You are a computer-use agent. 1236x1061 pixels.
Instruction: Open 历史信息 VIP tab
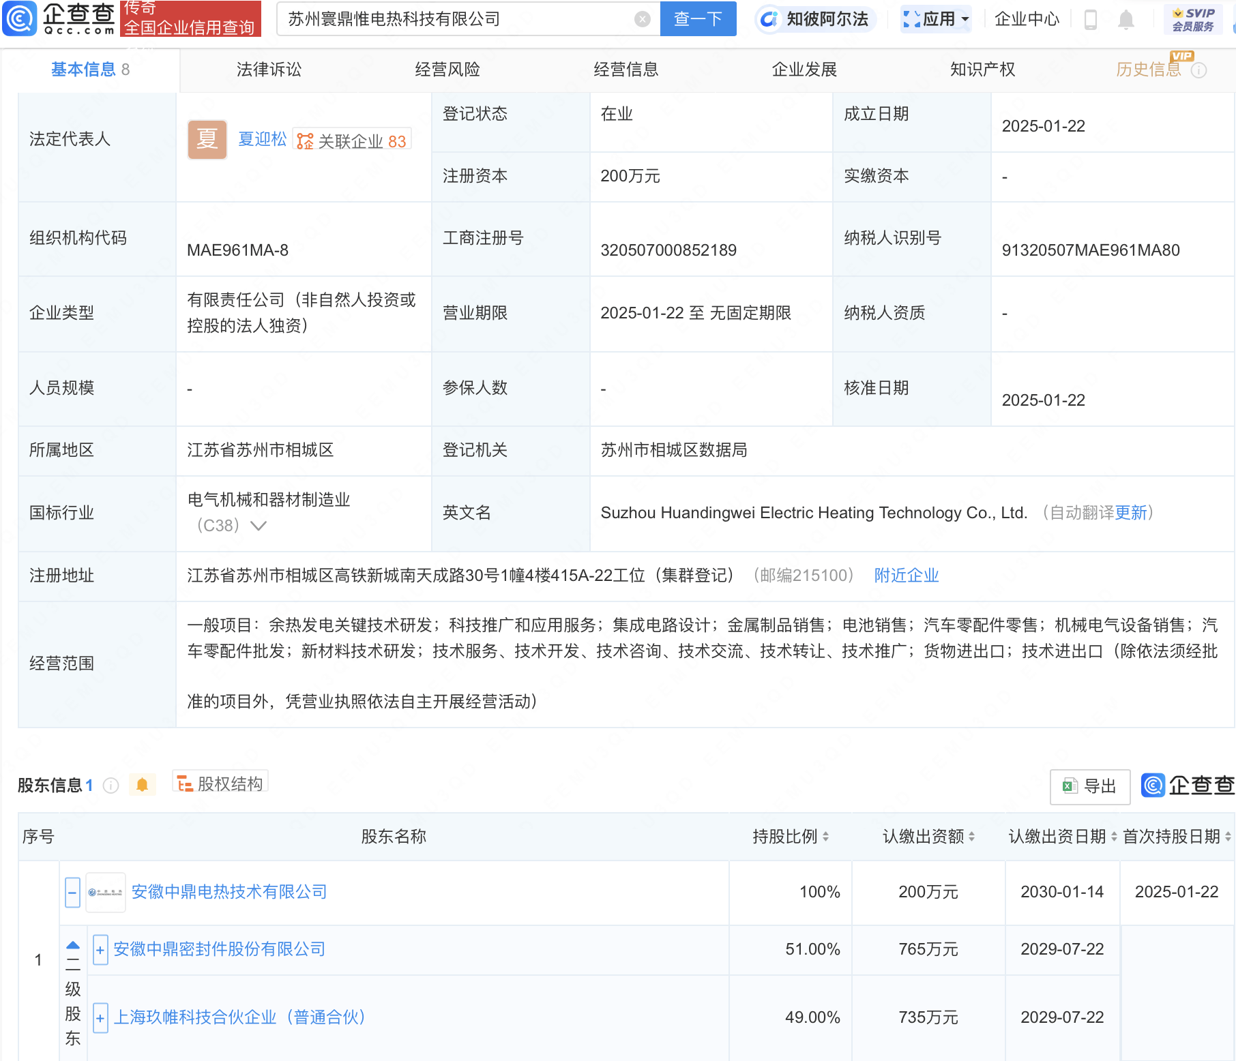pyautogui.click(x=1148, y=70)
